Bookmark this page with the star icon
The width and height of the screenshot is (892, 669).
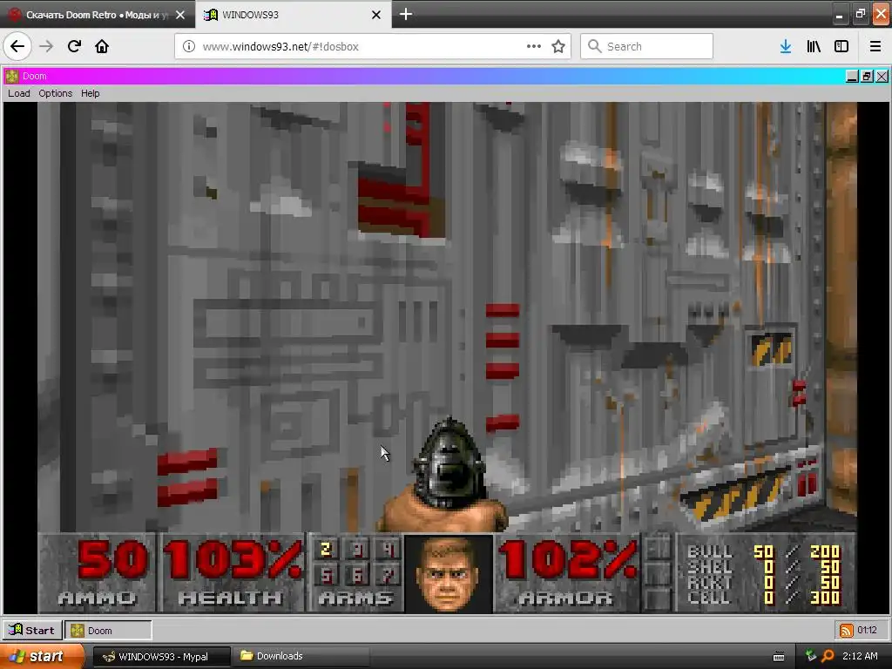pos(558,46)
